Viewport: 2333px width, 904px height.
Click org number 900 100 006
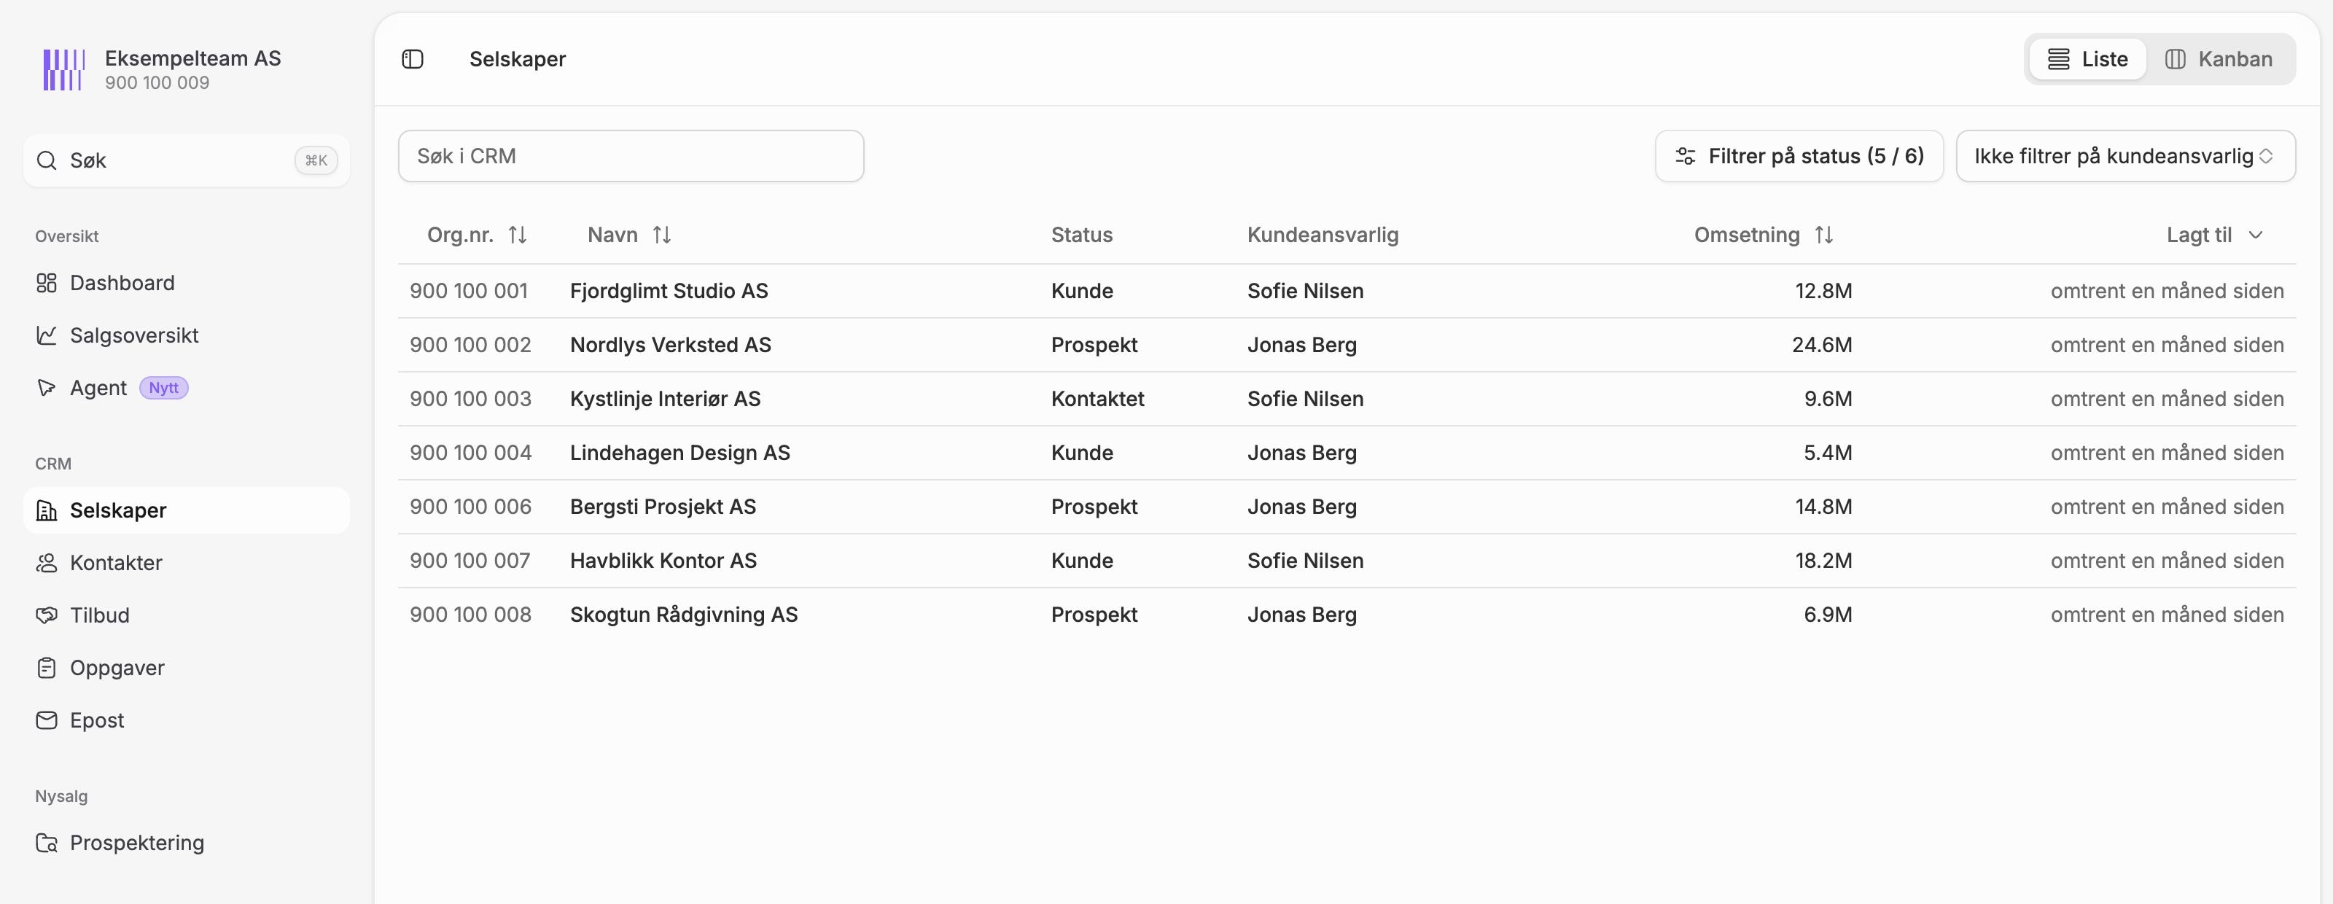470,507
